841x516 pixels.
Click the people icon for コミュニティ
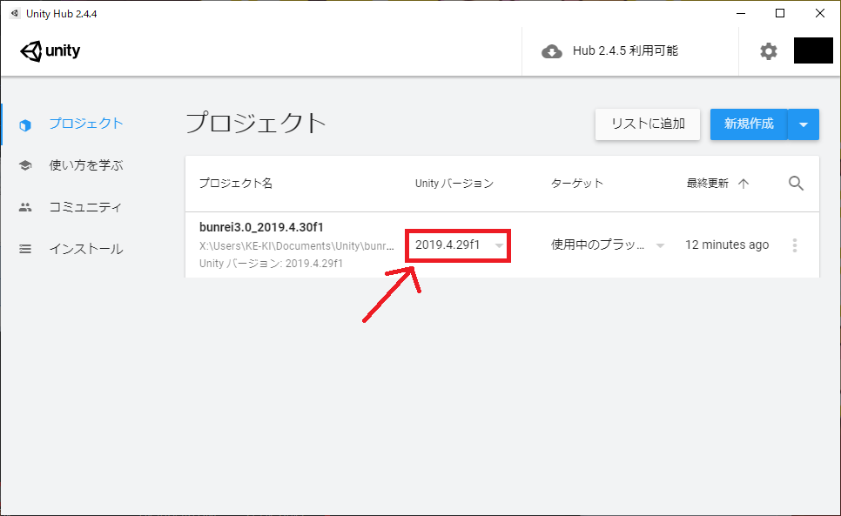click(25, 207)
